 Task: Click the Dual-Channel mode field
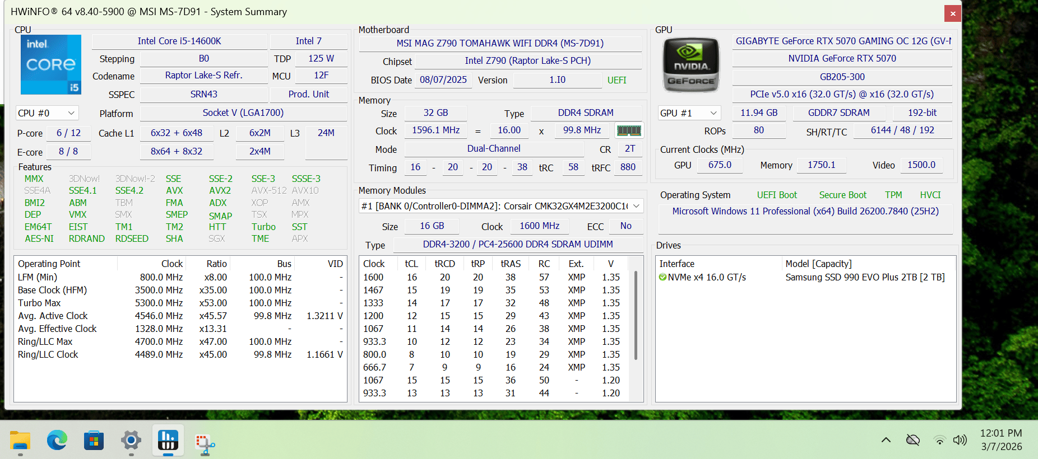click(494, 149)
